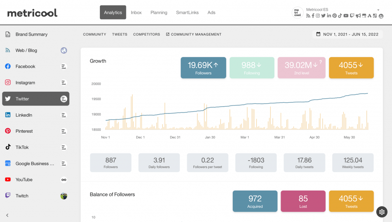Image resolution: width=392 pixels, height=222 pixels.
Task: Select the TWEETS sub-tab
Action: (x=119, y=34)
